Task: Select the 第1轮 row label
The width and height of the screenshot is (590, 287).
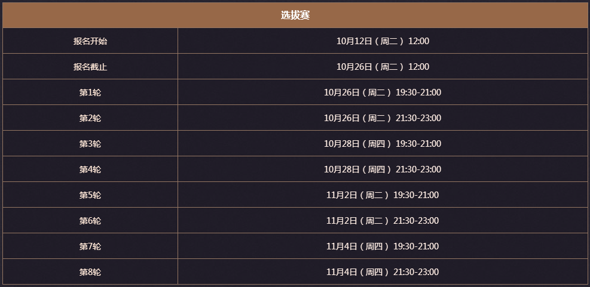Action: 90,92
